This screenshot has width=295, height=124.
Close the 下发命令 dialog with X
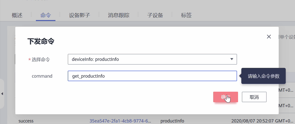[x=269, y=37]
